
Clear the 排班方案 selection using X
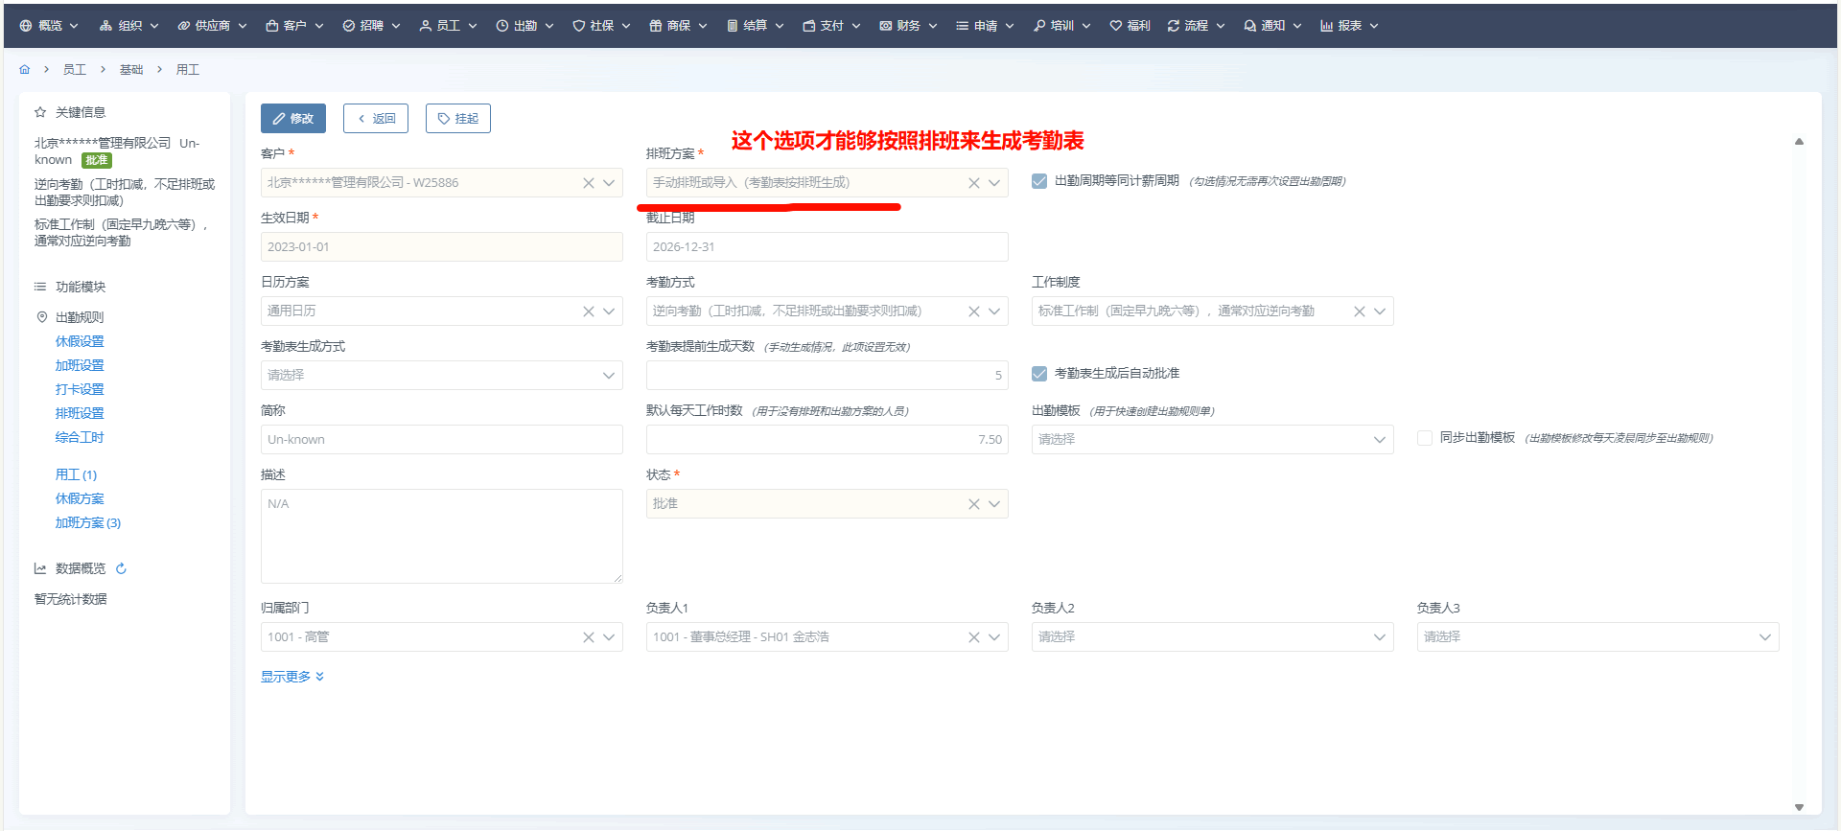point(973,183)
